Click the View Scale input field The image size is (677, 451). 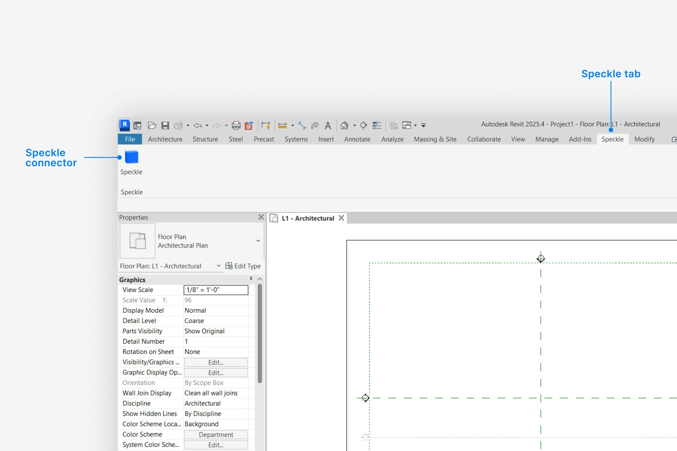(x=215, y=290)
